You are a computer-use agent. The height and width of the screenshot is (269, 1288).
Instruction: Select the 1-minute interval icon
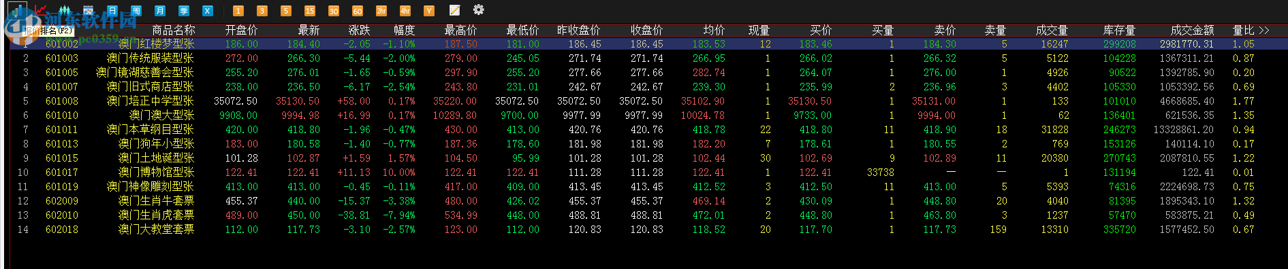point(238,10)
